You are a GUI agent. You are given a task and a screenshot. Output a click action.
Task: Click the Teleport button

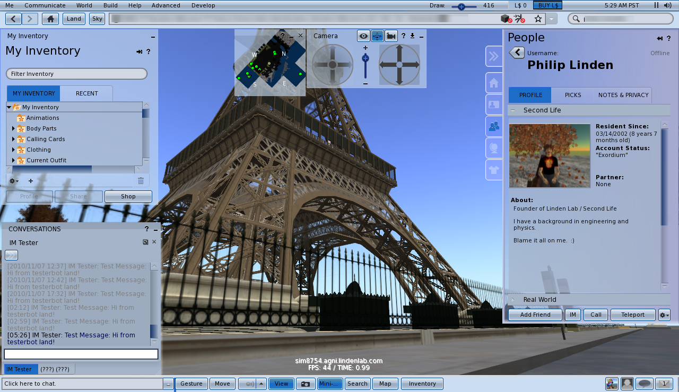tap(633, 315)
